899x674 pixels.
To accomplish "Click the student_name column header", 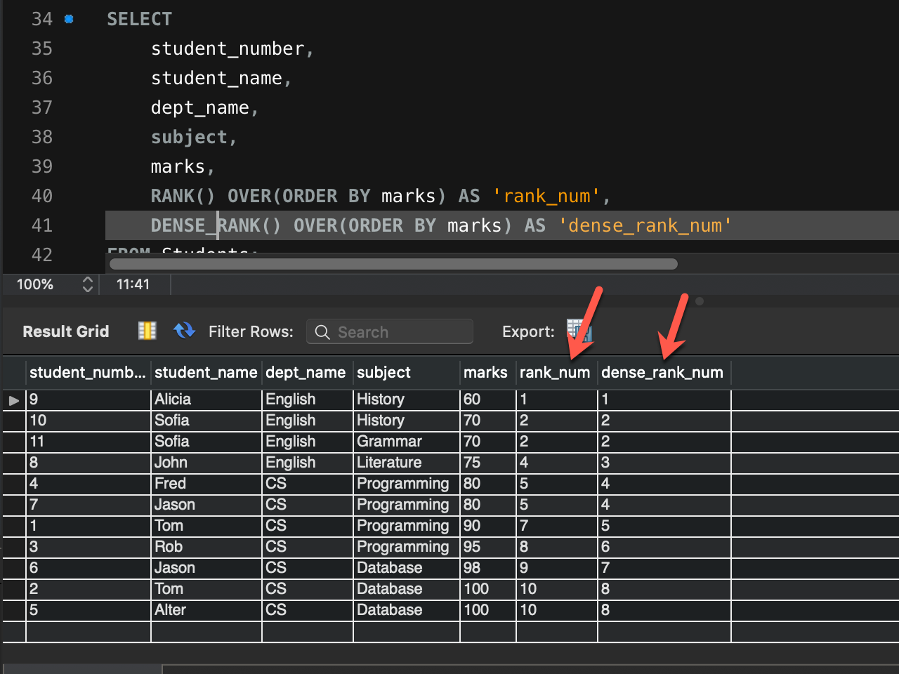I will pos(205,373).
